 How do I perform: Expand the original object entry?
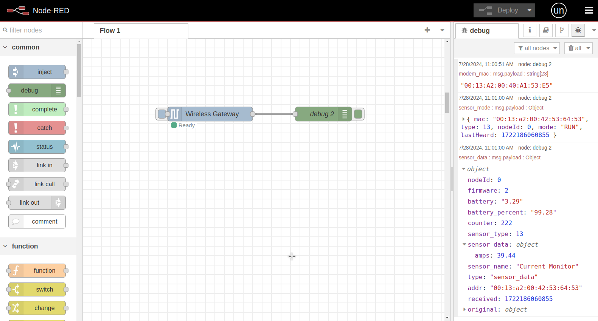464,309
